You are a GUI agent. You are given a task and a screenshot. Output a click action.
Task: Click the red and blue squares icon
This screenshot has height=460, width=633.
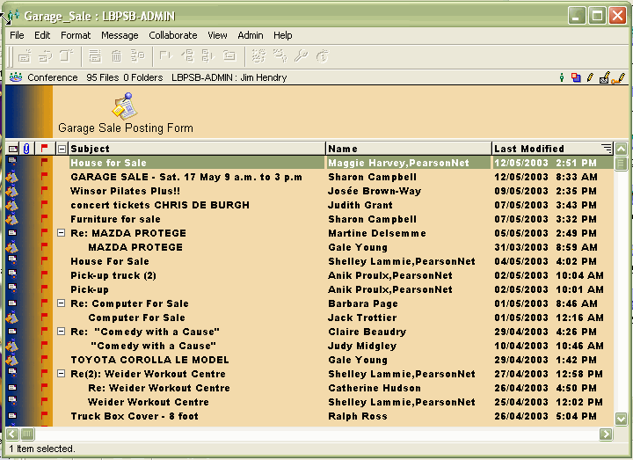tap(576, 77)
